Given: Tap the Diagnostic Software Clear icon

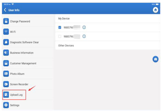Looking at the screenshot, I should (6, 42).
